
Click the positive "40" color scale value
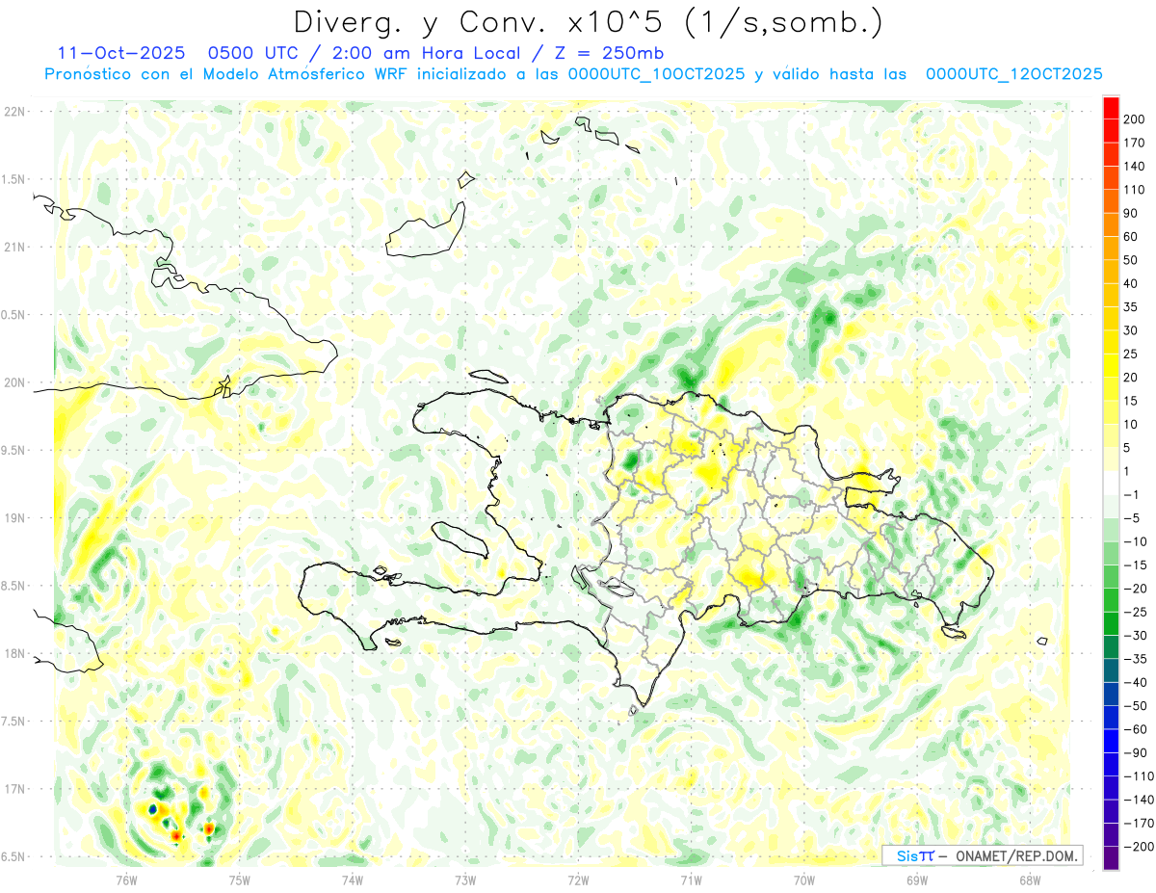(1132, 283)
